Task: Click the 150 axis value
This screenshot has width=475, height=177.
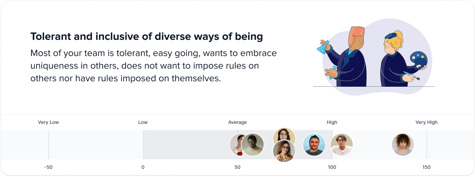Action: tap(427, 167)
